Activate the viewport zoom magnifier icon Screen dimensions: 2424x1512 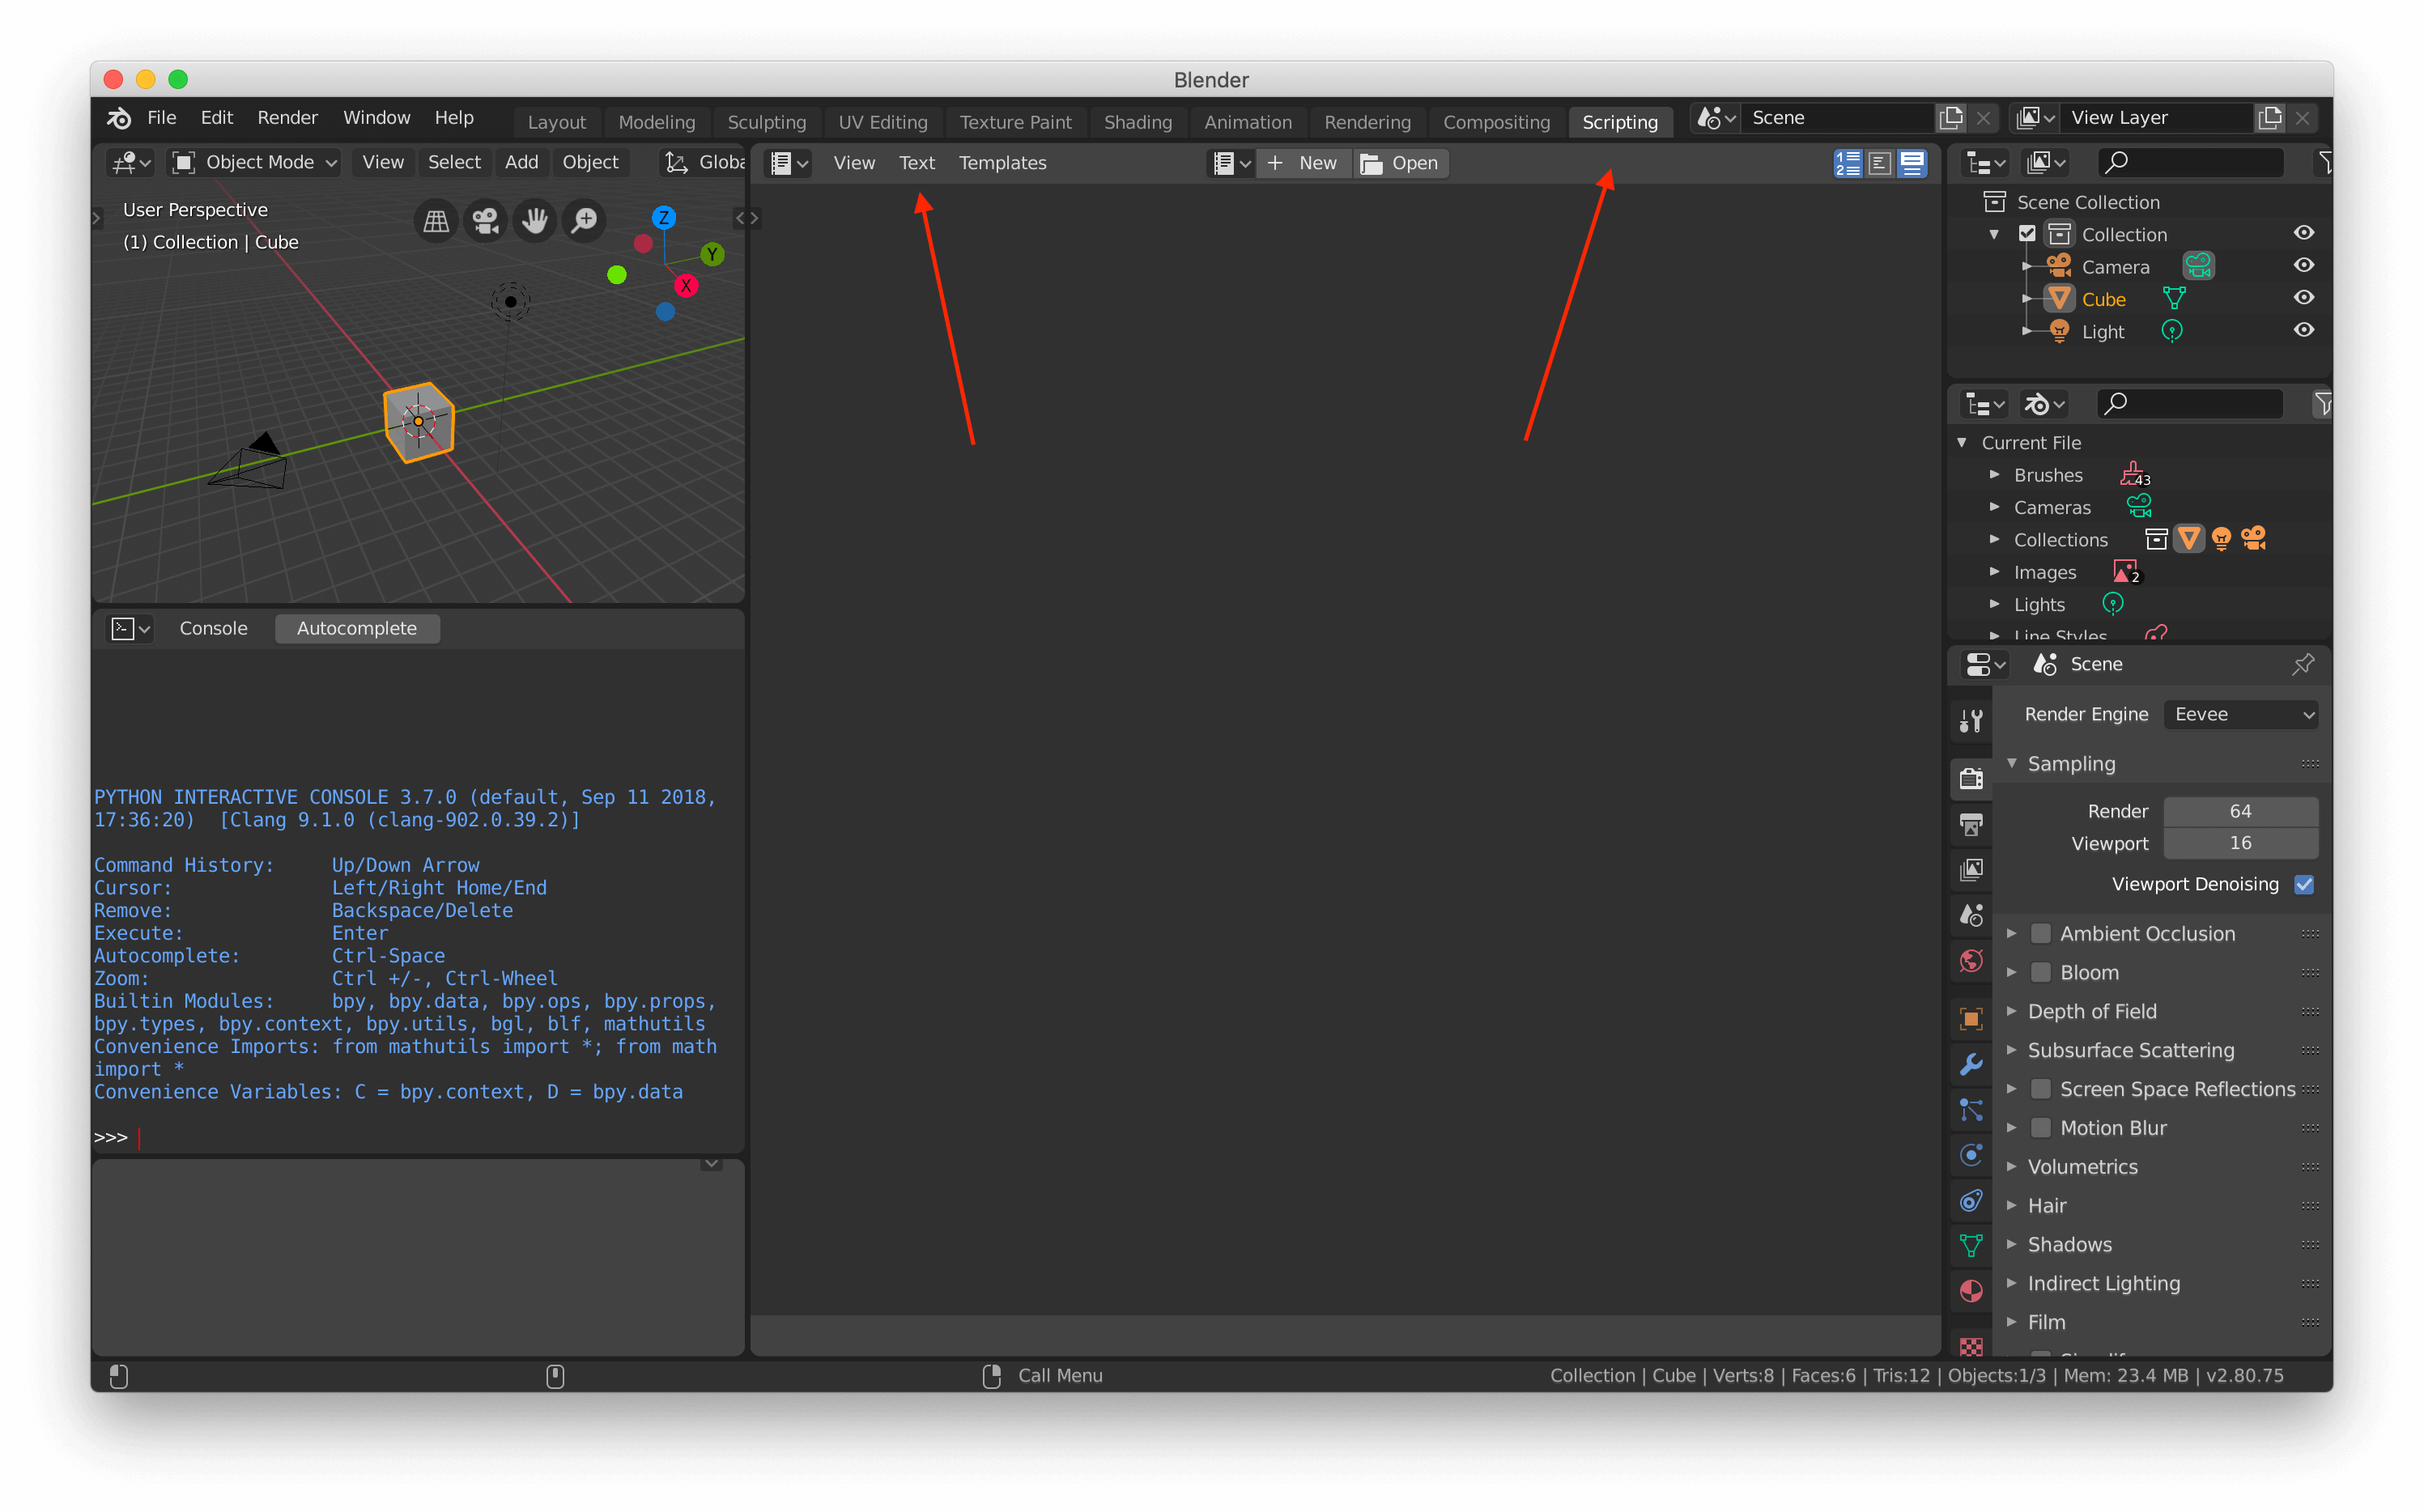(x=584, y=220)
